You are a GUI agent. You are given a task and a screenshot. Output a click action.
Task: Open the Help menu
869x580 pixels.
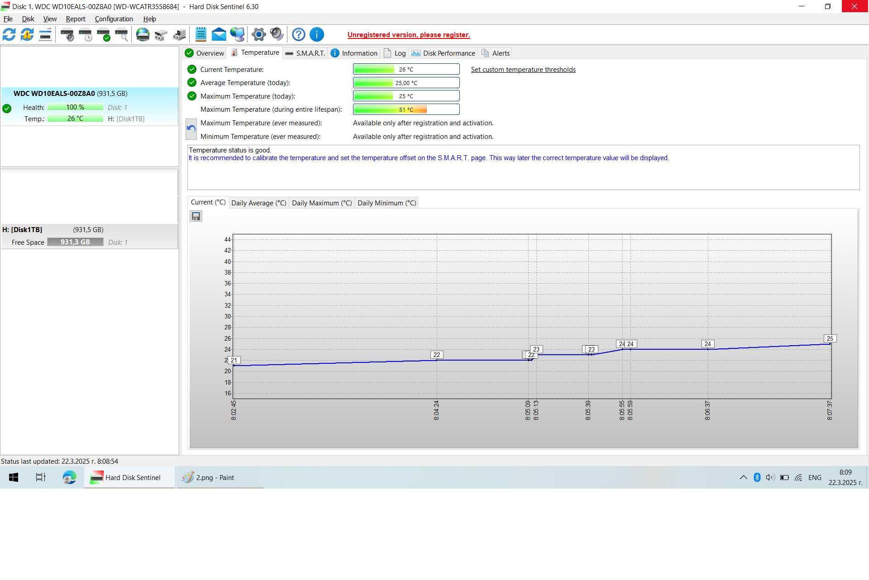tap(150, 19)
